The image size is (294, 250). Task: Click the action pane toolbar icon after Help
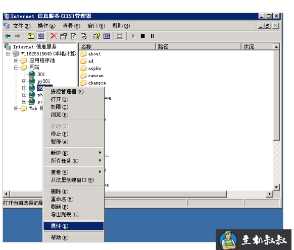(x=107, y=36)
